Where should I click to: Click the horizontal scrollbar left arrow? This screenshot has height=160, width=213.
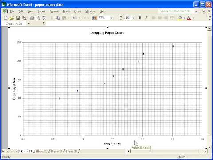pyautogui.click(x=128, y=151)
